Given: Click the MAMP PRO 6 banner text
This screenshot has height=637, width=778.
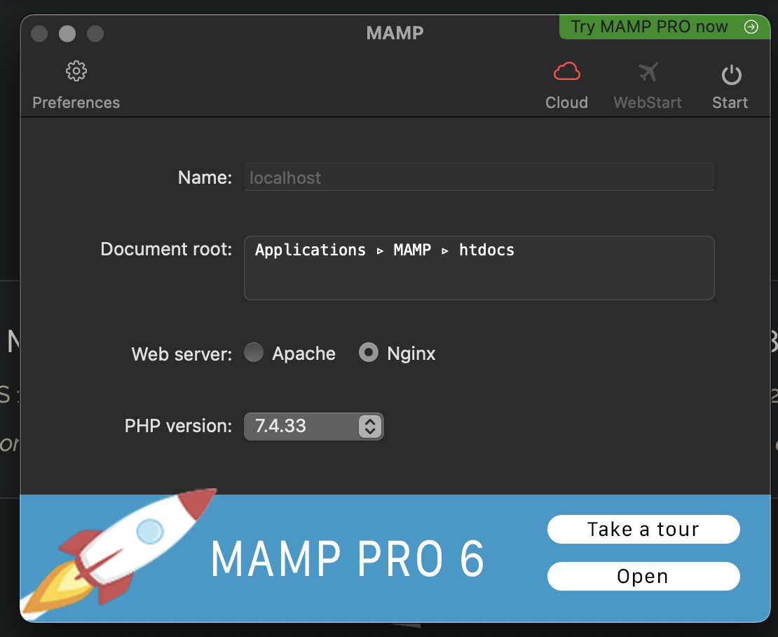Looking at the screenshot, I should pyautogui.click(x=348, y=559).
